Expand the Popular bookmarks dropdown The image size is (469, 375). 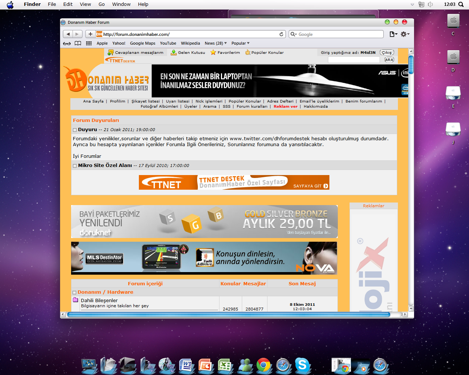[x=240, y=43]
